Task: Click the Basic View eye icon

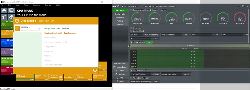Action: (x=116, y=63)
